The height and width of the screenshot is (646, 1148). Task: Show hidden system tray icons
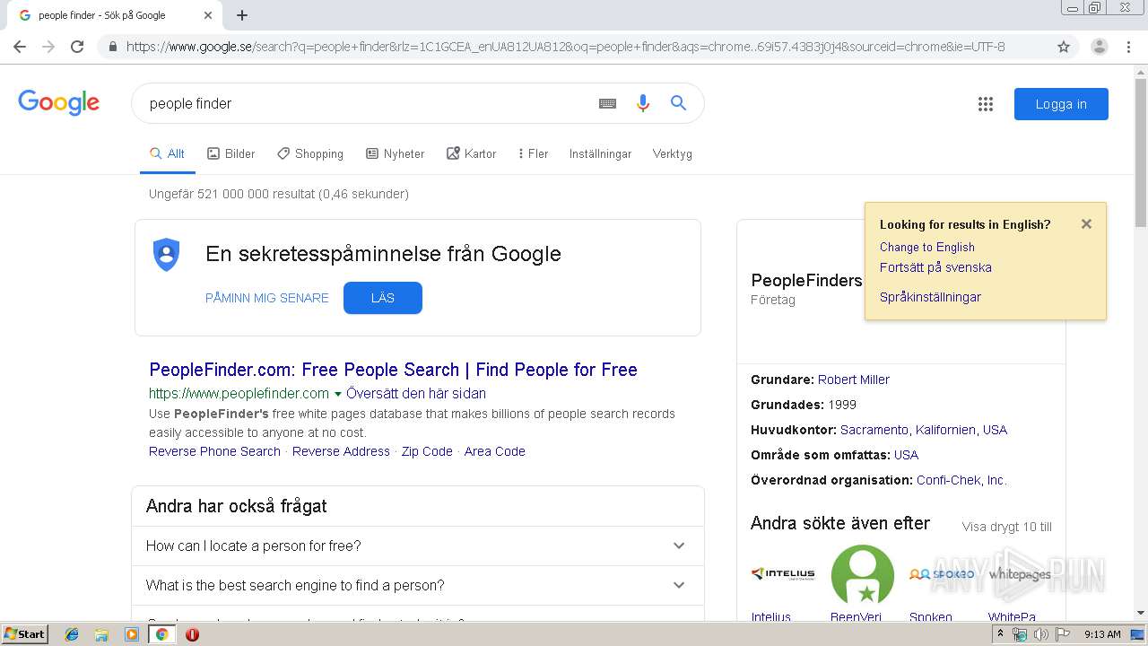1001,633
